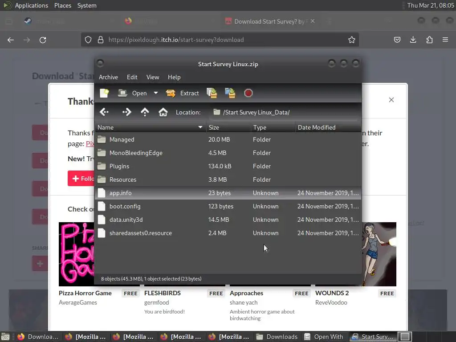
Task: Sort file list by Size column
Action: [228, 127]
